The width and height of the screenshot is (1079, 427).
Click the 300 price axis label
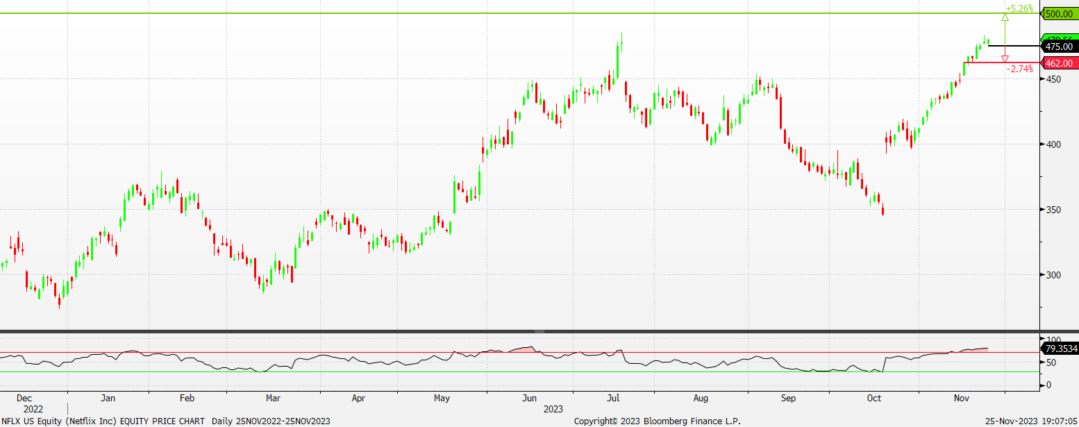pyautogui.click(x=1053, y=275)
